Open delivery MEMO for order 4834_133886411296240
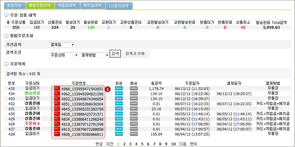The height and width of the screenshot is (147, 295). pos(134,119)
